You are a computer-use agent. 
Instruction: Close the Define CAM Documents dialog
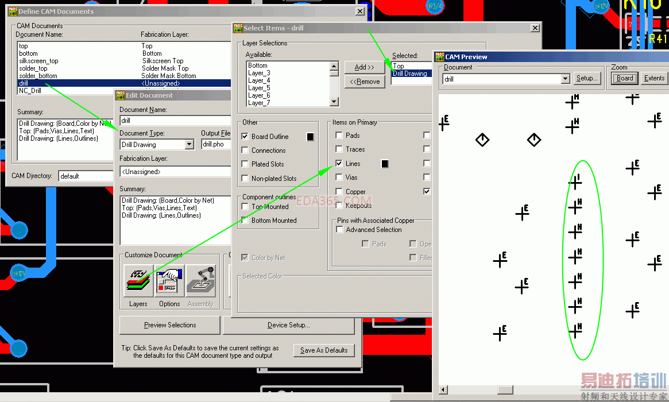[x=360, y=11]
